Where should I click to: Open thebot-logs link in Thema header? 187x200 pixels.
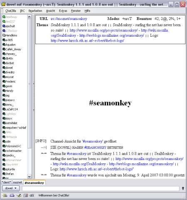87,40
